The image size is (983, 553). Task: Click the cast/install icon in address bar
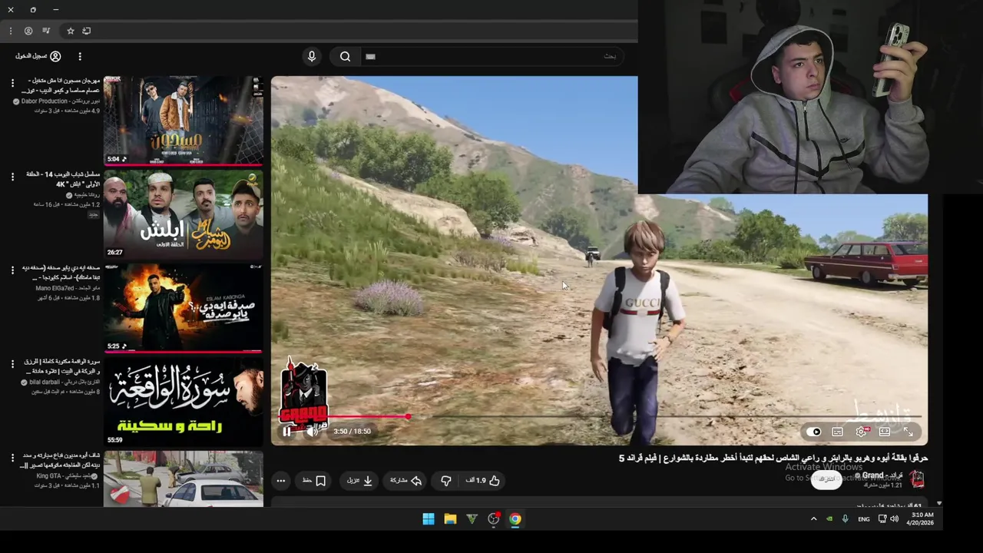(x=87, y=31)
